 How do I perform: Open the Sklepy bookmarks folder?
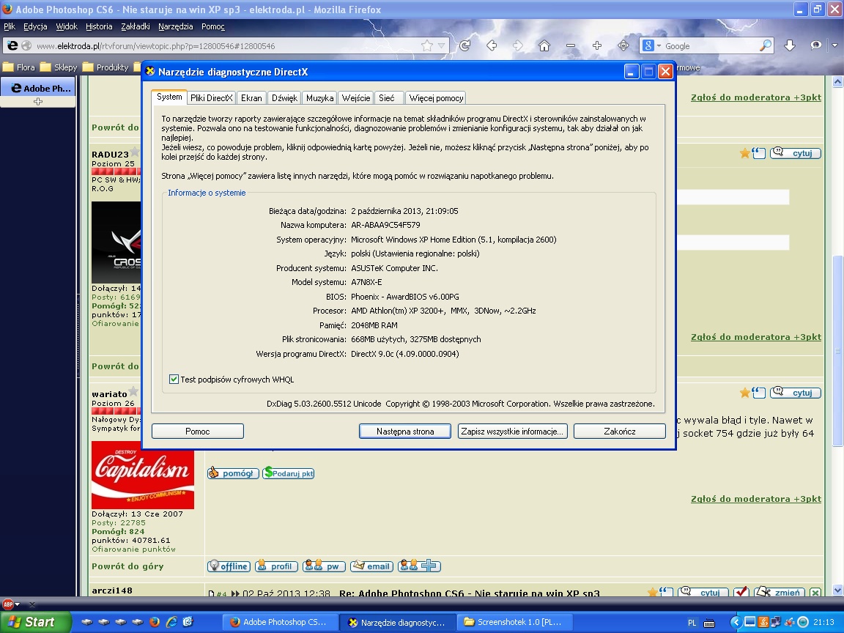click(59, 67)
